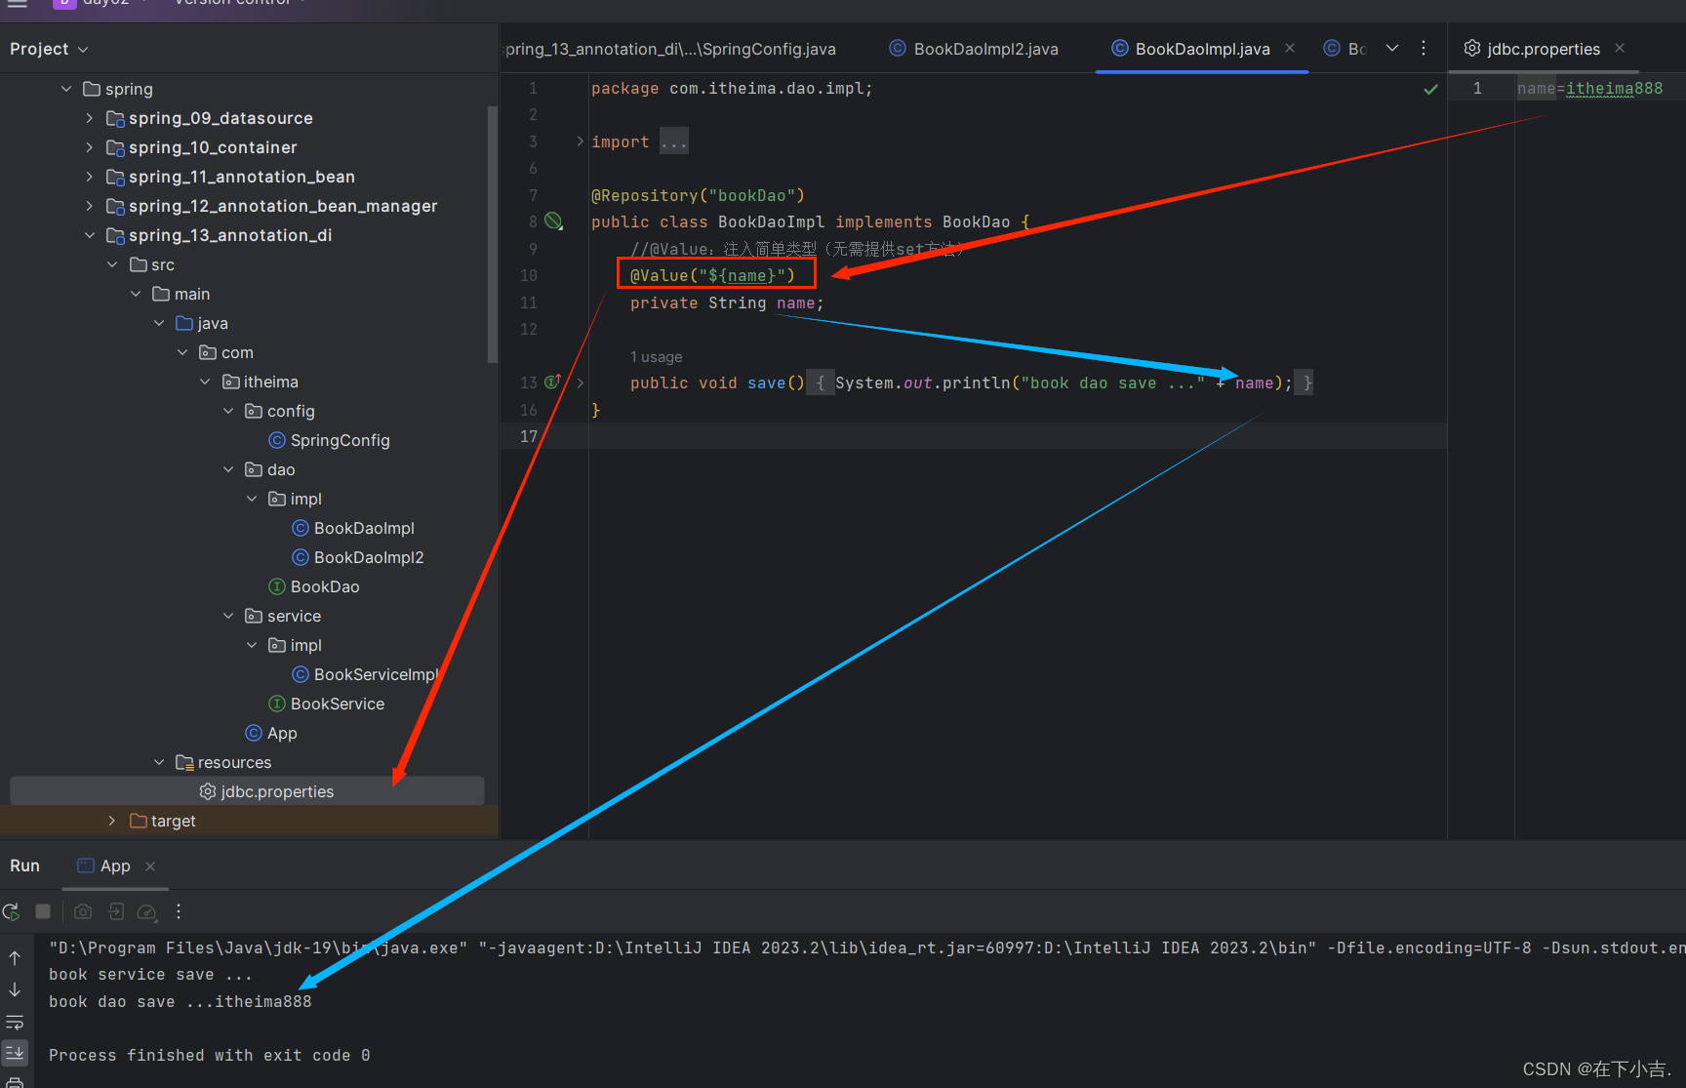Collapse the src folder
Image resolution: width=1686 pixels, height=1088 pixels.
(112, 264)
